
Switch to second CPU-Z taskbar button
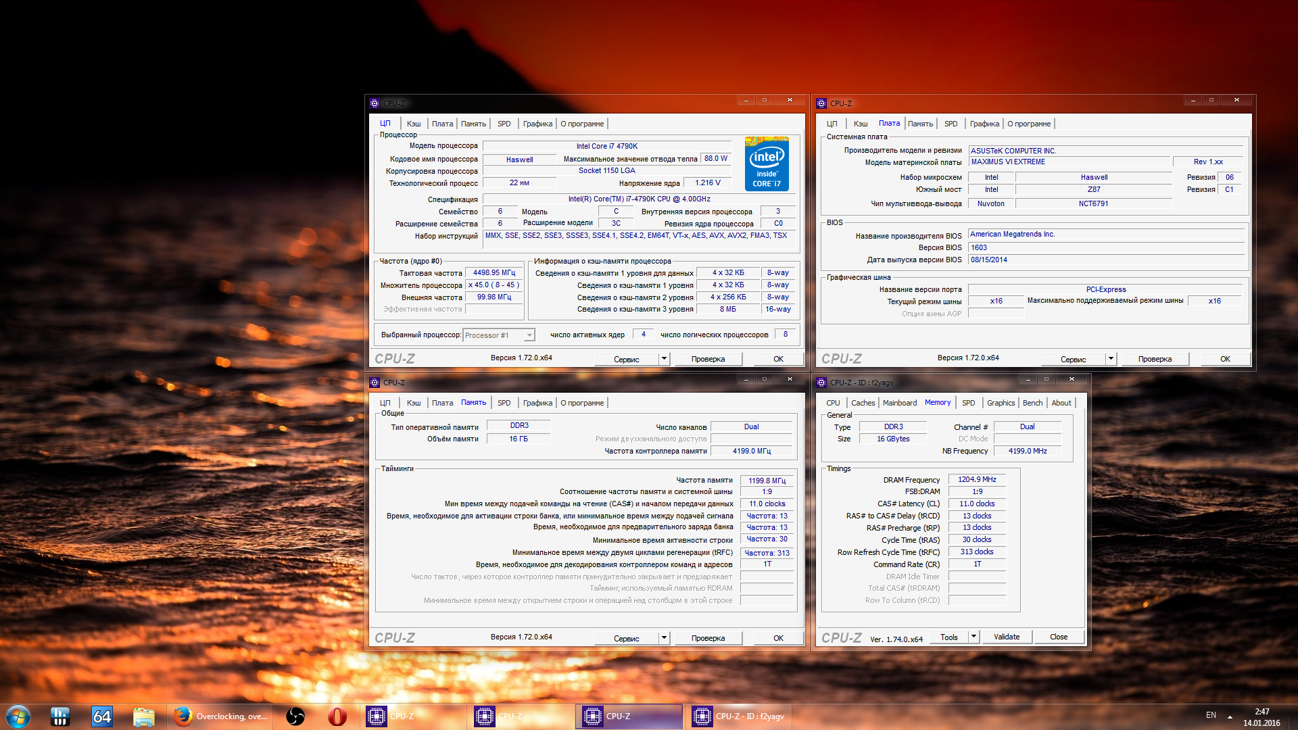click(521, 716)
